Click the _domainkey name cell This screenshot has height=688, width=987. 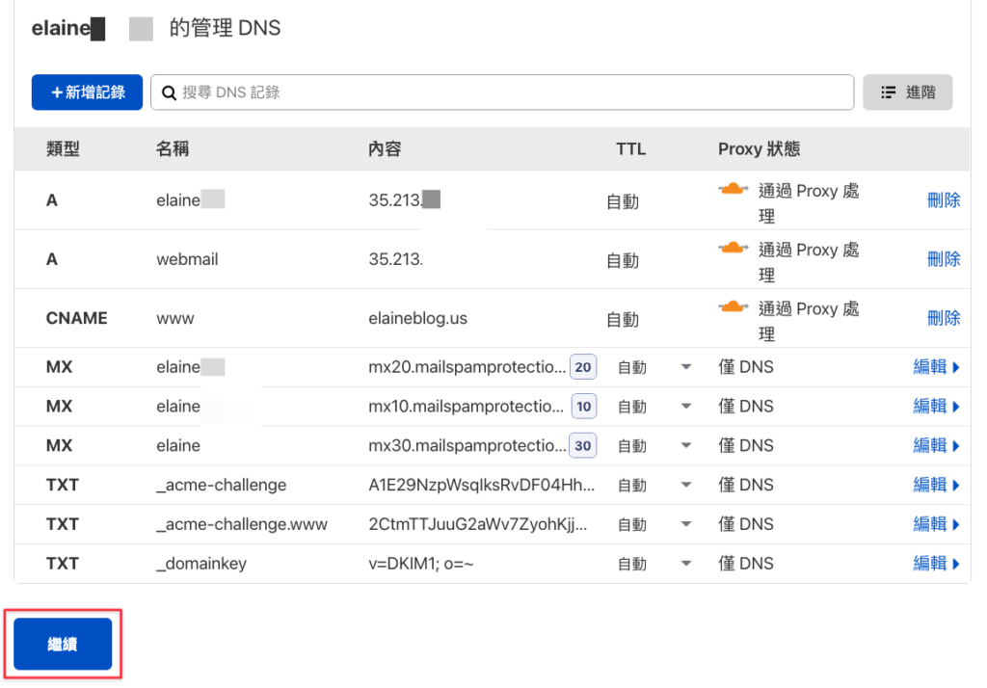[x=201, y=564]
